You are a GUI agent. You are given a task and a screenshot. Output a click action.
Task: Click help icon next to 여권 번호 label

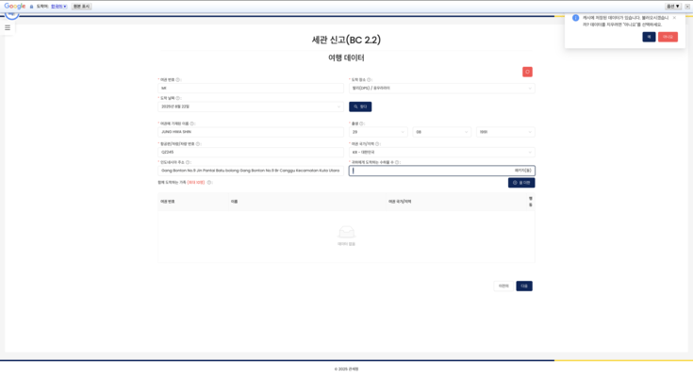178,79
